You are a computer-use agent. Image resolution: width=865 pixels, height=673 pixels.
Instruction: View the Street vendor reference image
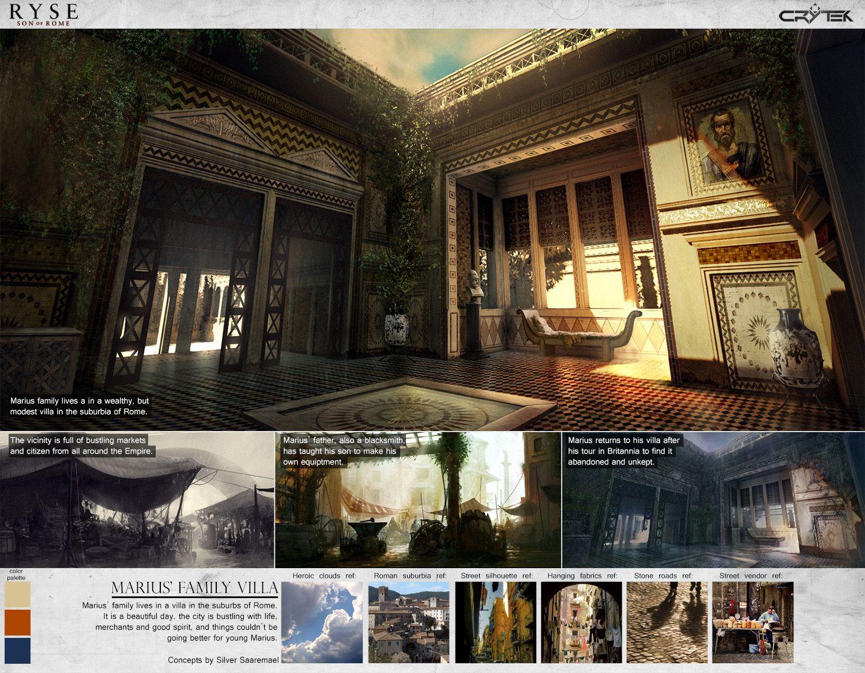point(753,622)
